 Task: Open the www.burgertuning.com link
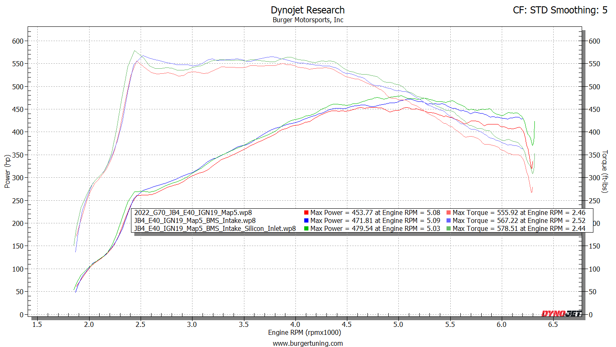308,343
